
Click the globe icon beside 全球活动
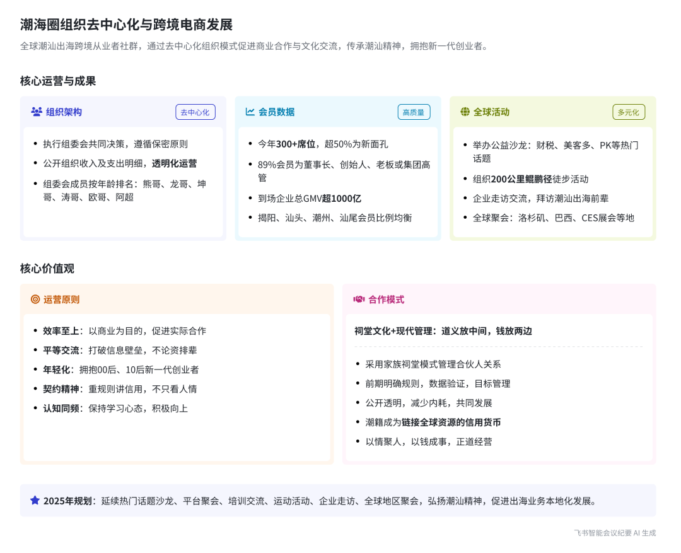click(465, 112)
